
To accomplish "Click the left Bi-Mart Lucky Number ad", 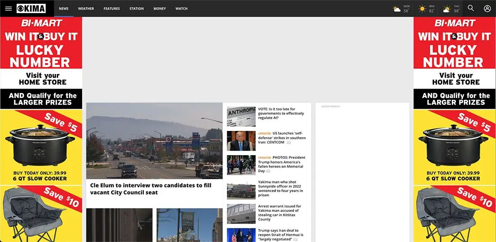I will pos(41,130).
